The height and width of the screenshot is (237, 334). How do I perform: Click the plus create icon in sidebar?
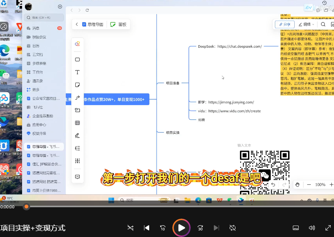click(x=60, y=7)
